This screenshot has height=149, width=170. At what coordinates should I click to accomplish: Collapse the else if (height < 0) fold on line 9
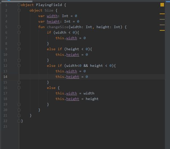(x=19, y=49)
